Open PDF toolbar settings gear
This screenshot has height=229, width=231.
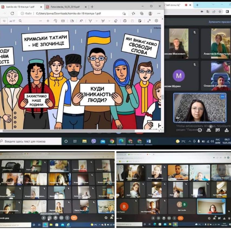coord(156,21)
